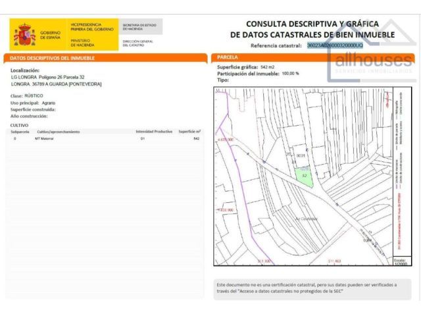The image size is (421, 316).
Task: Click the 'MT Matorral' crop cell
Action: pos(44,139)
